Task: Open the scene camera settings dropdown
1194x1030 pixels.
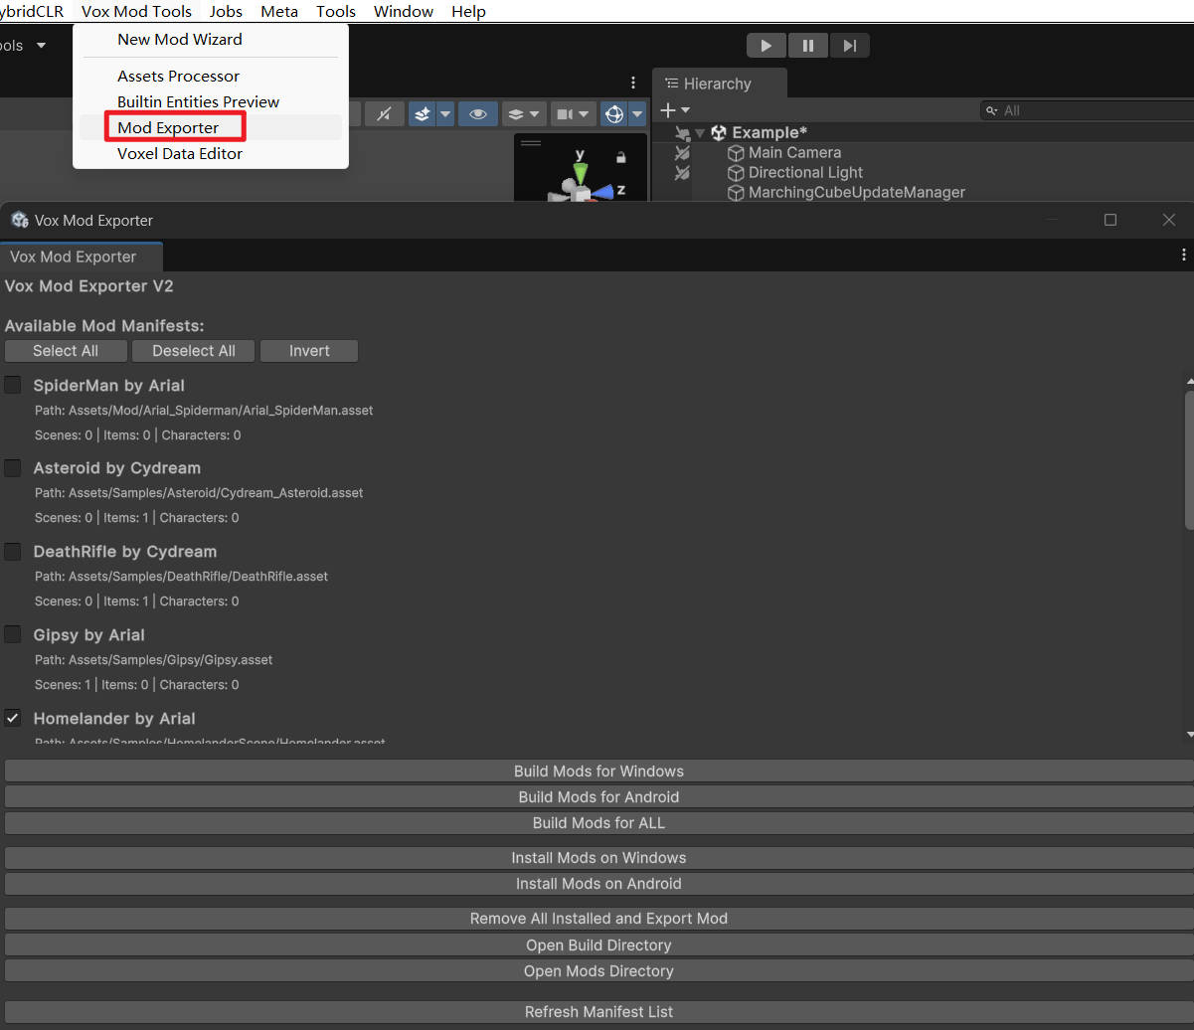Action: pos(583,114)
